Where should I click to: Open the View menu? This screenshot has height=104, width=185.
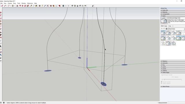pyautogui.click(x=5, y=3)
